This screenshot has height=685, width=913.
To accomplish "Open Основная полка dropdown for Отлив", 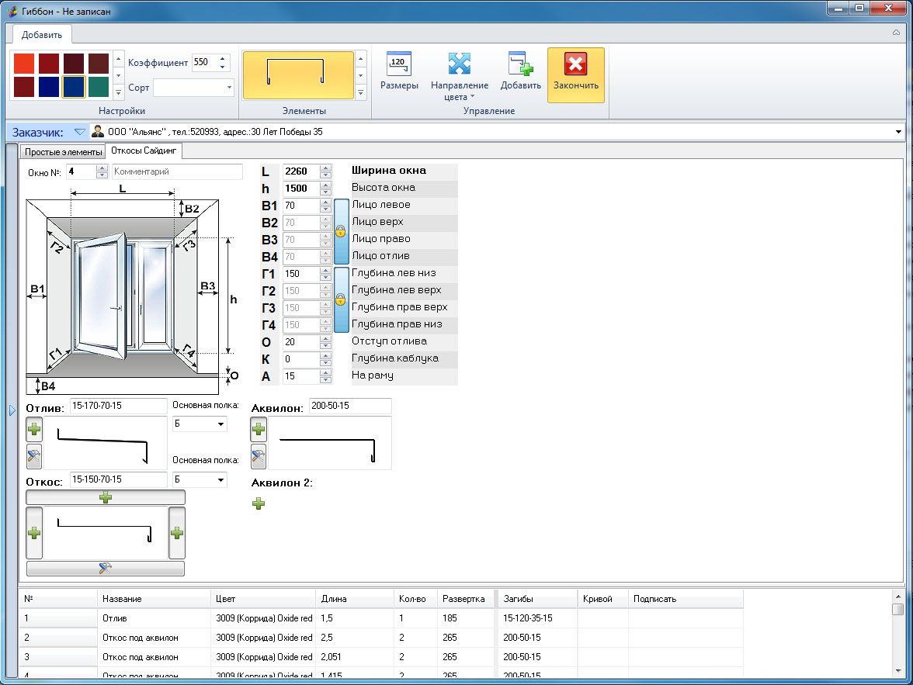I will tap(220, 424).
